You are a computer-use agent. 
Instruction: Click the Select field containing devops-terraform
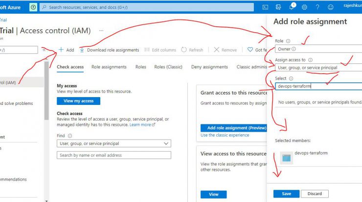pyautogui.click(x=318, y=86)
